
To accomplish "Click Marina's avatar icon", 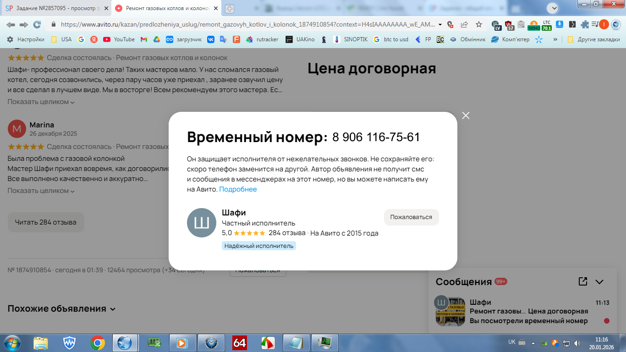I will pos(17,129).
